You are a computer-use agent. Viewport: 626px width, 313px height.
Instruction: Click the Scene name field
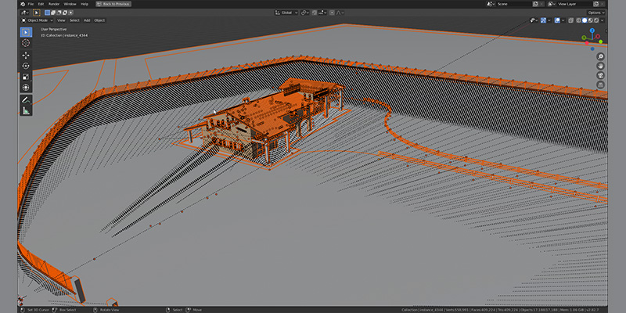[x=515, y=4]
